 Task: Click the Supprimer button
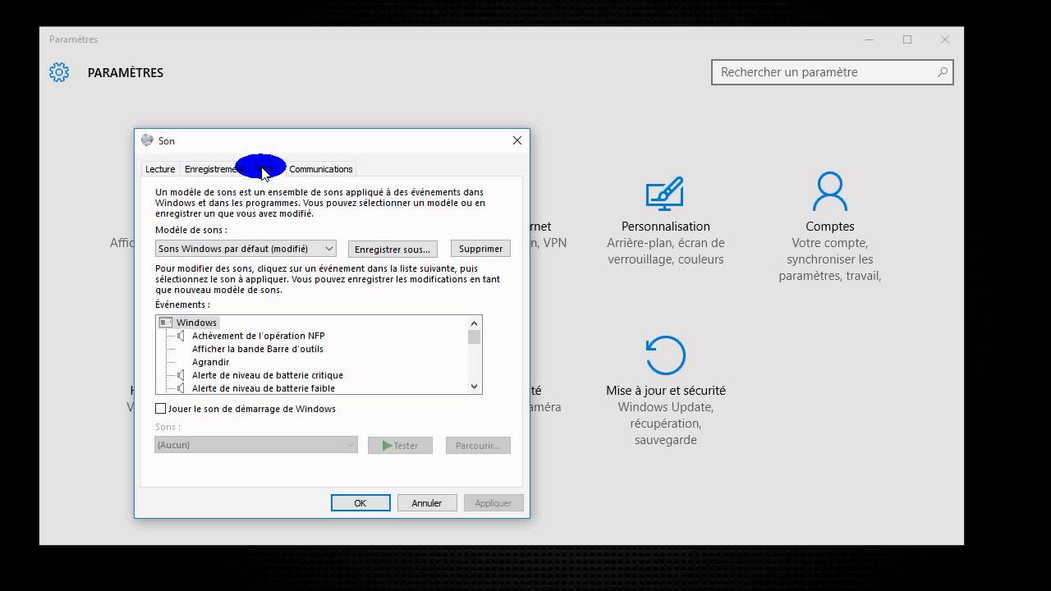click(x=480, y=249)
